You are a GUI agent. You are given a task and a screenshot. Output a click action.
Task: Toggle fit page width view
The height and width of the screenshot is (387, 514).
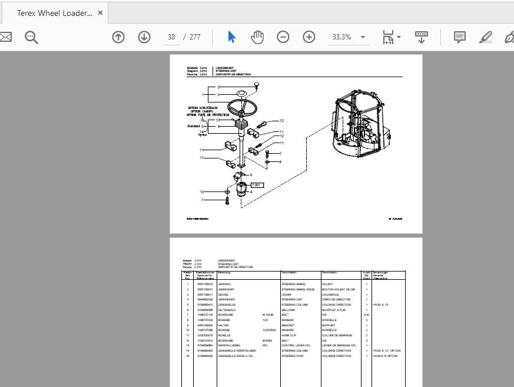[389, 37]
